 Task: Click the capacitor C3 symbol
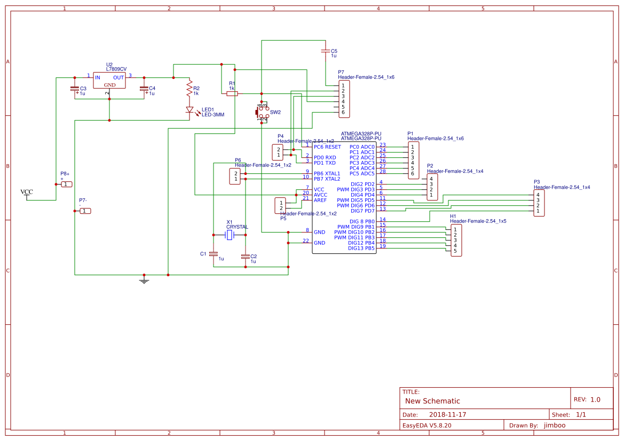[x=74, y=89]
